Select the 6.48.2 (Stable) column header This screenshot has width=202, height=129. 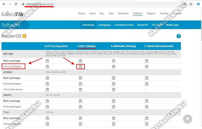(86, 46)
